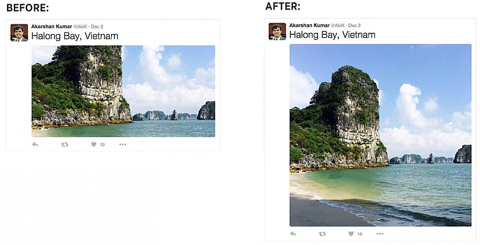Click the profile avatar in the AFTER tweet

coord(277,31)
